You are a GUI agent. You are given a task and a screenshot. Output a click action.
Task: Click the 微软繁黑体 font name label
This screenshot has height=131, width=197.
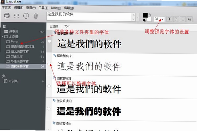(x=64, y=78)
